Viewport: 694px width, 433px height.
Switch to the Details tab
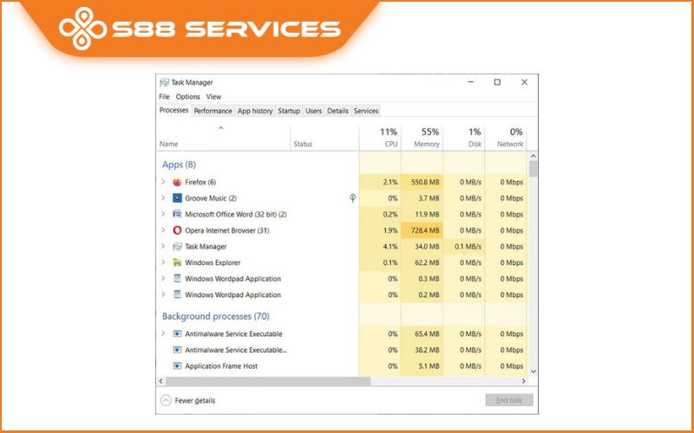coord(337,111)
